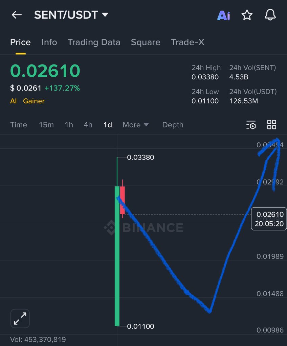
Task: Select the 4h chart interval
Action: 88,125
